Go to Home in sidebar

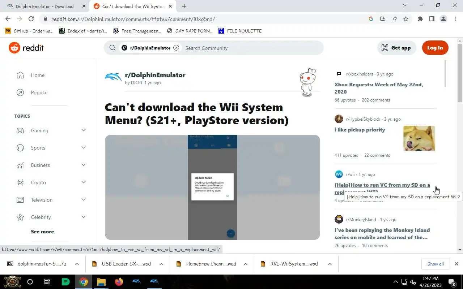pyautogui.click(x=38, y=75)
